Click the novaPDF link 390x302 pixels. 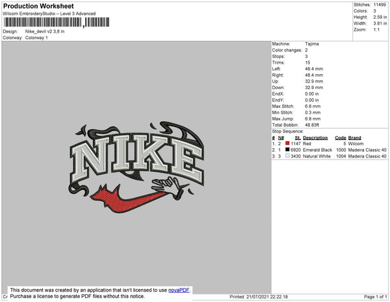click(179, 290)
